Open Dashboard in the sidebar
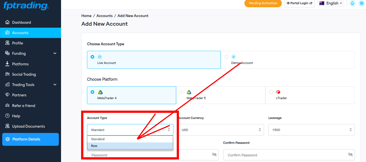Screen dimensions: 366x162 (x=30, y=22)
